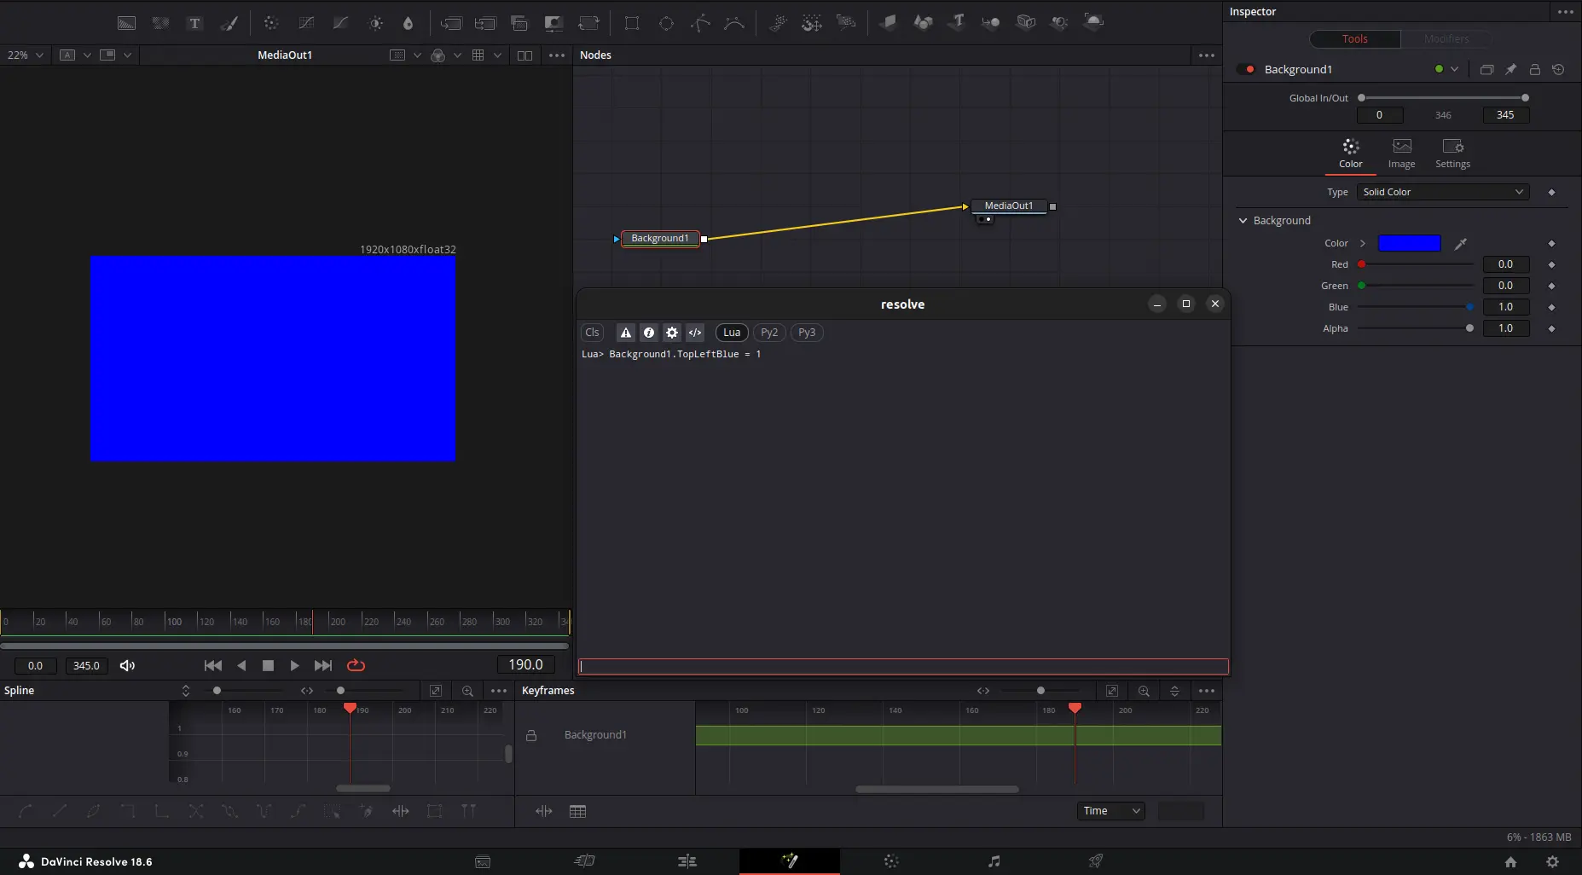Open project settings via the gear icon
This screenshot has height=875, width=1582.
(x=1552, y=861)
